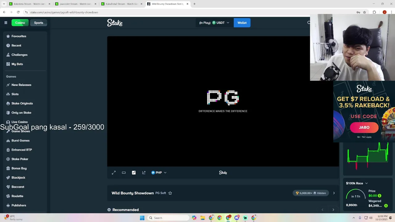Open USDT balance currency dropdown

click(214, 23)
